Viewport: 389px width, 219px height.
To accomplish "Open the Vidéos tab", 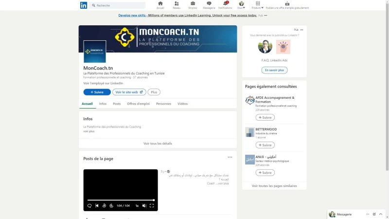I will pos(183,104).
